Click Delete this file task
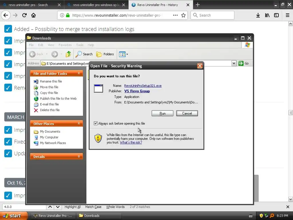The width and height of the screenshot is (293, 220). coord(50,110)
